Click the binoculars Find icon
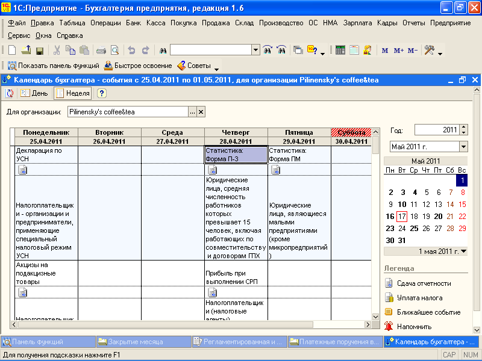This screenshot has height=361, width=482. [163, 51]
